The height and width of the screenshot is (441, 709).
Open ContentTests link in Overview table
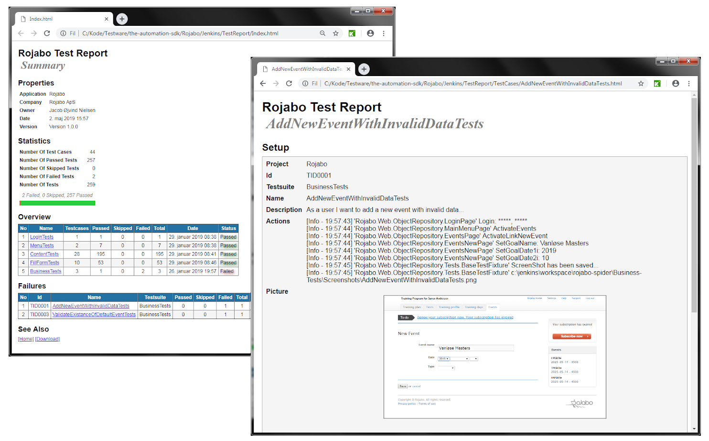click(x=44, y=254)
